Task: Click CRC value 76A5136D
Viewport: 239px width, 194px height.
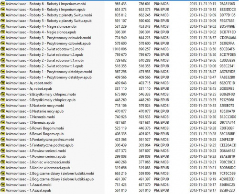Action: (x=228, y=4)
